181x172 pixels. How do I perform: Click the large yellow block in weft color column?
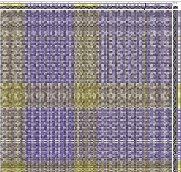coord(179,95)
